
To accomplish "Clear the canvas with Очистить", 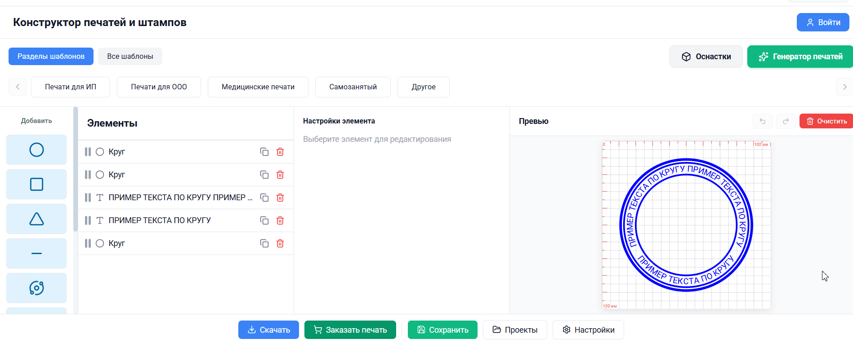I will click(x=826, y=121).
